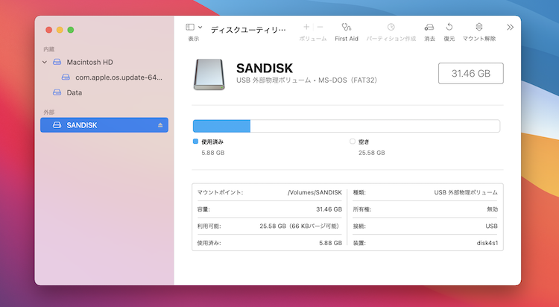
Task: Click the 25.58 GB (66 KBパージ可能) value
Action: tap(300, 226)
